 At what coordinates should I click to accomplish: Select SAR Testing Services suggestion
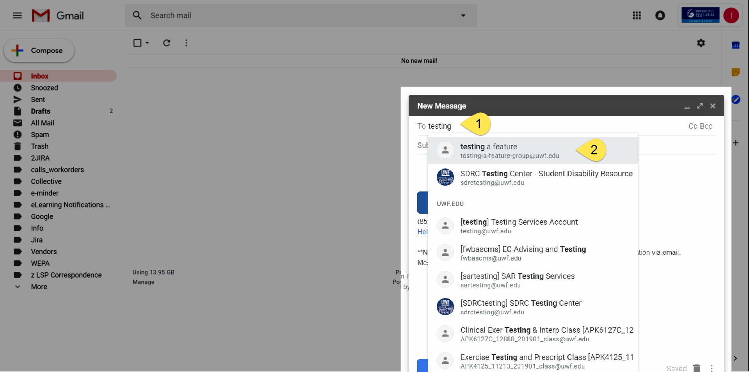tap(533, 280)
